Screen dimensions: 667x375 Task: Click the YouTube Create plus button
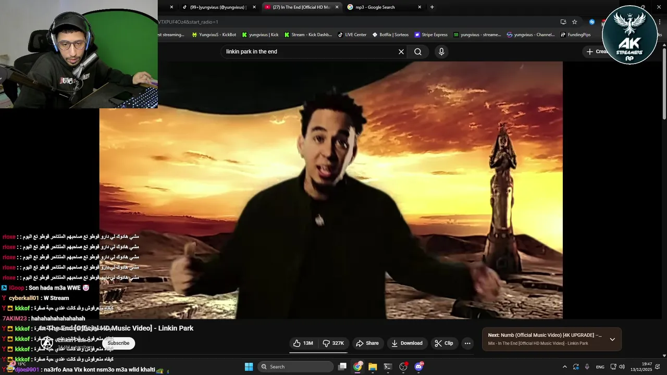(595, 52)
